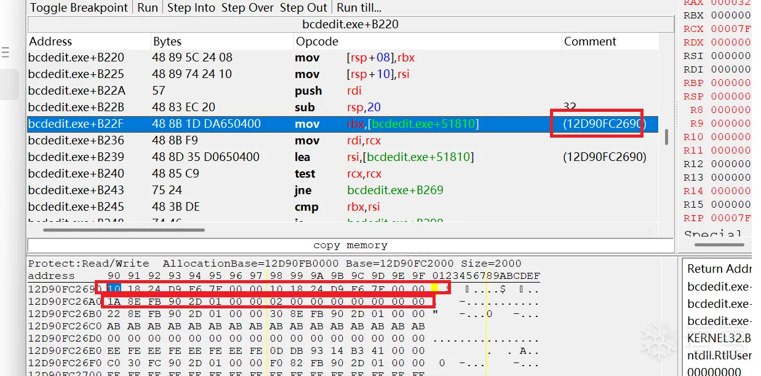761x376 pixels.
Task: Click the RCX register value
Action: coord(731,29)
